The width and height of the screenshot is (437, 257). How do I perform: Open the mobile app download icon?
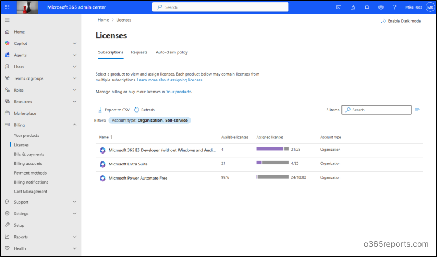pyautogui.click(x=353, y=7)
